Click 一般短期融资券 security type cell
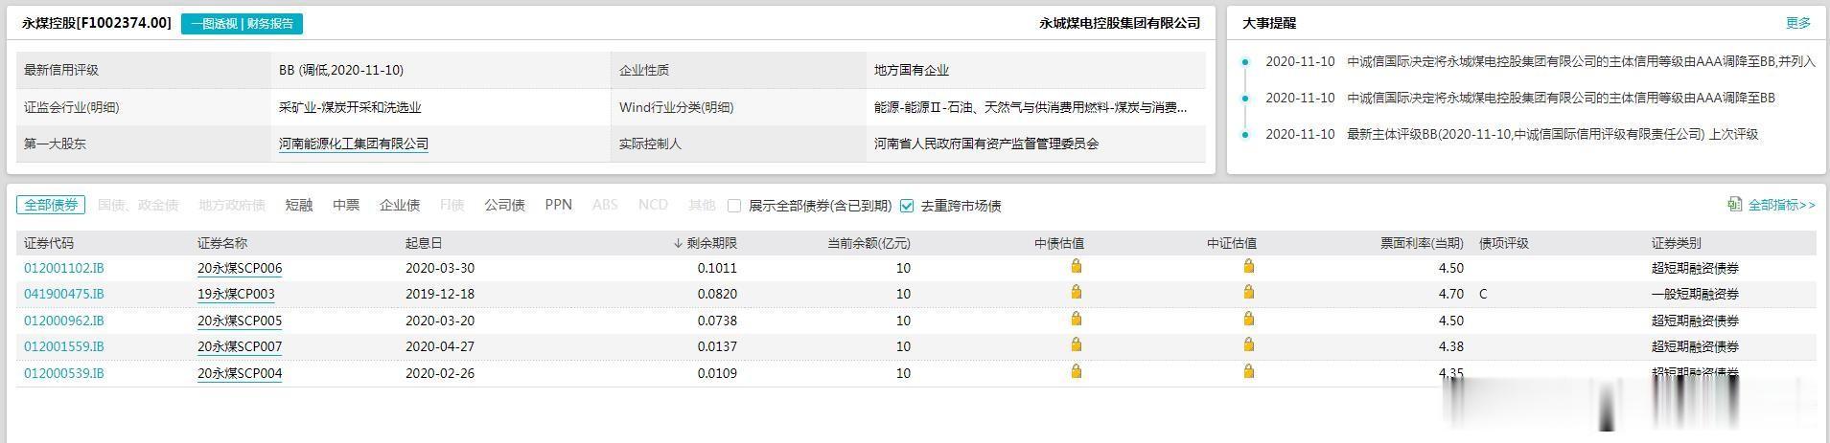 (x=1695, y=294)
